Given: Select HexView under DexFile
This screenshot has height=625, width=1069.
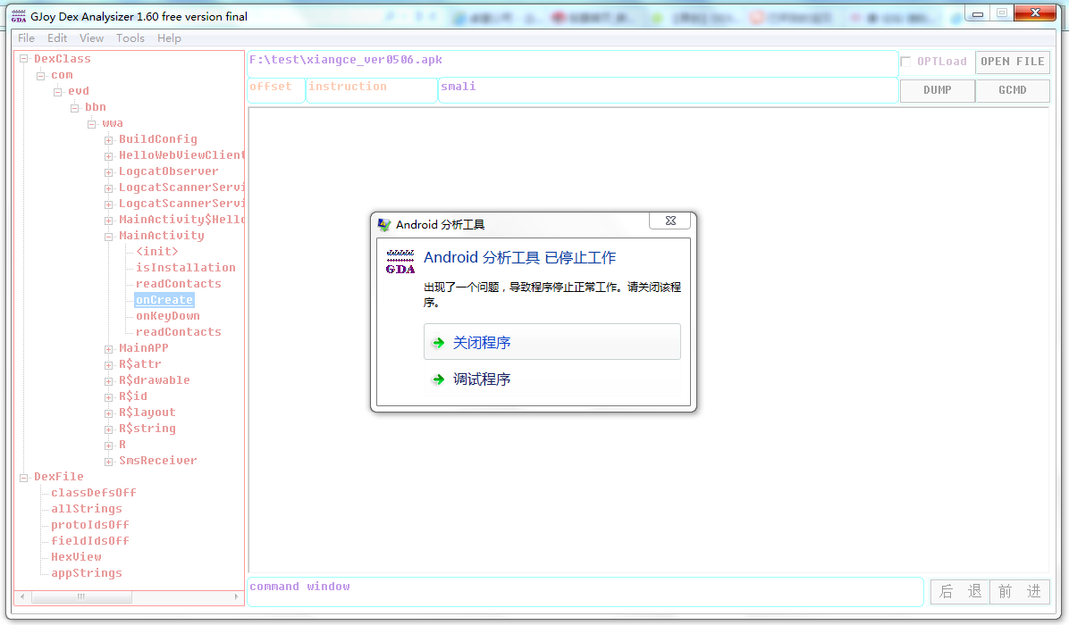Looking at the screenshot, I should pos(76,557).
